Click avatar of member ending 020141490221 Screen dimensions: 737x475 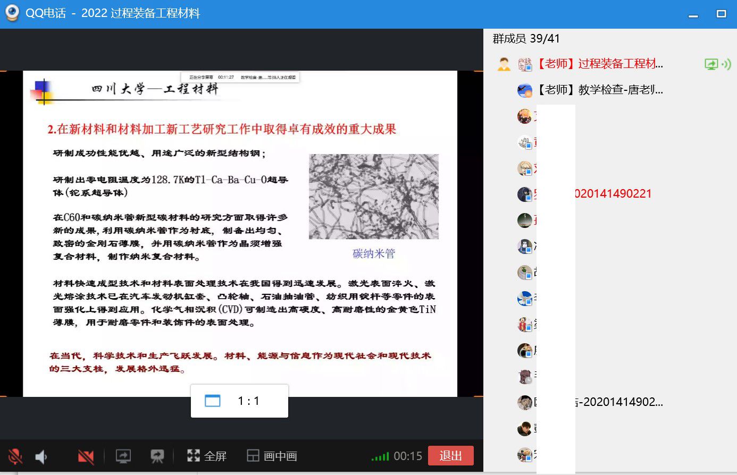click(525, 194)
